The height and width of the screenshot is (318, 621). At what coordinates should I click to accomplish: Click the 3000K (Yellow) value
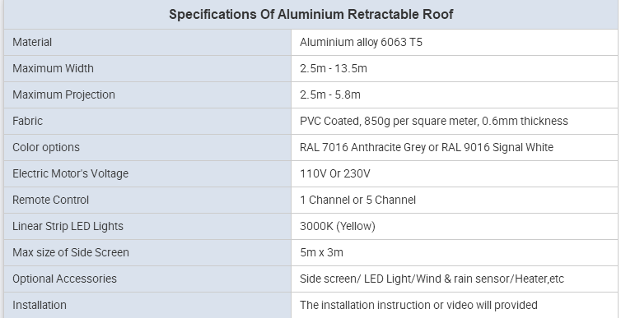click(338, 226)
